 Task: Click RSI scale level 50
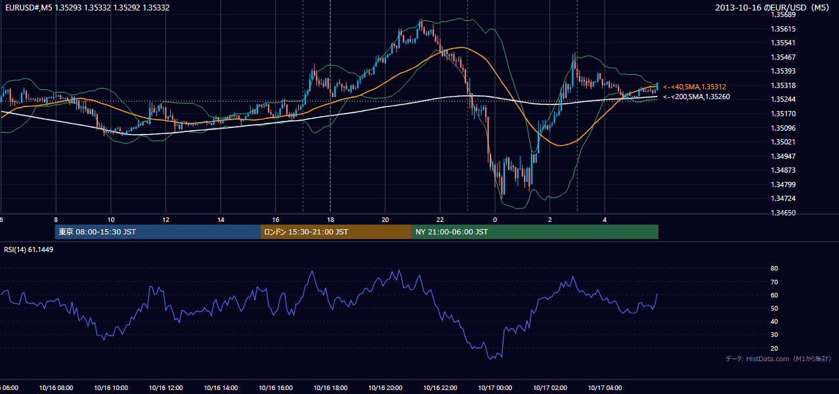click(774, 308)
